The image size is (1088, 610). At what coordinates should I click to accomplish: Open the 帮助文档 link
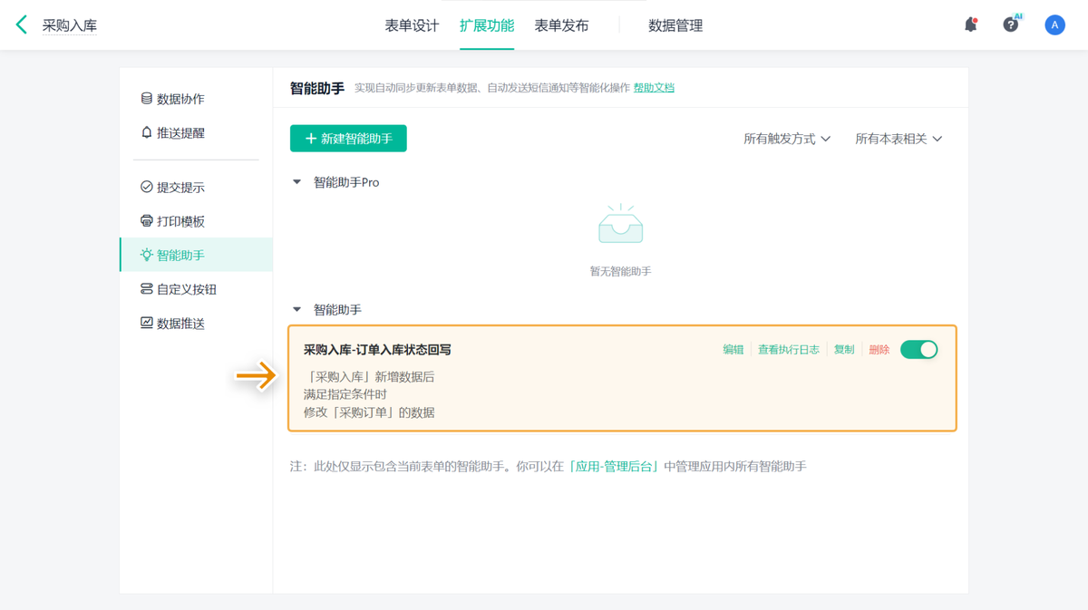[x=654, y=88]
